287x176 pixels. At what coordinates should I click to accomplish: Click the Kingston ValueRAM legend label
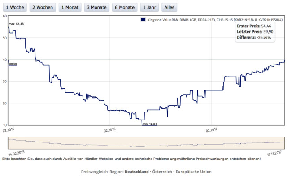(x=215, y=20)
